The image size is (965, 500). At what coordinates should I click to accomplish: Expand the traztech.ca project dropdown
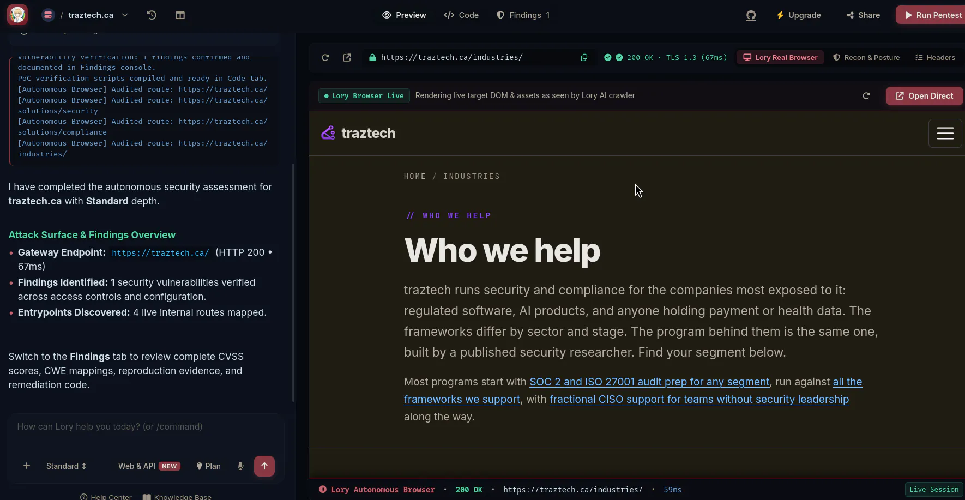(125, 15)
